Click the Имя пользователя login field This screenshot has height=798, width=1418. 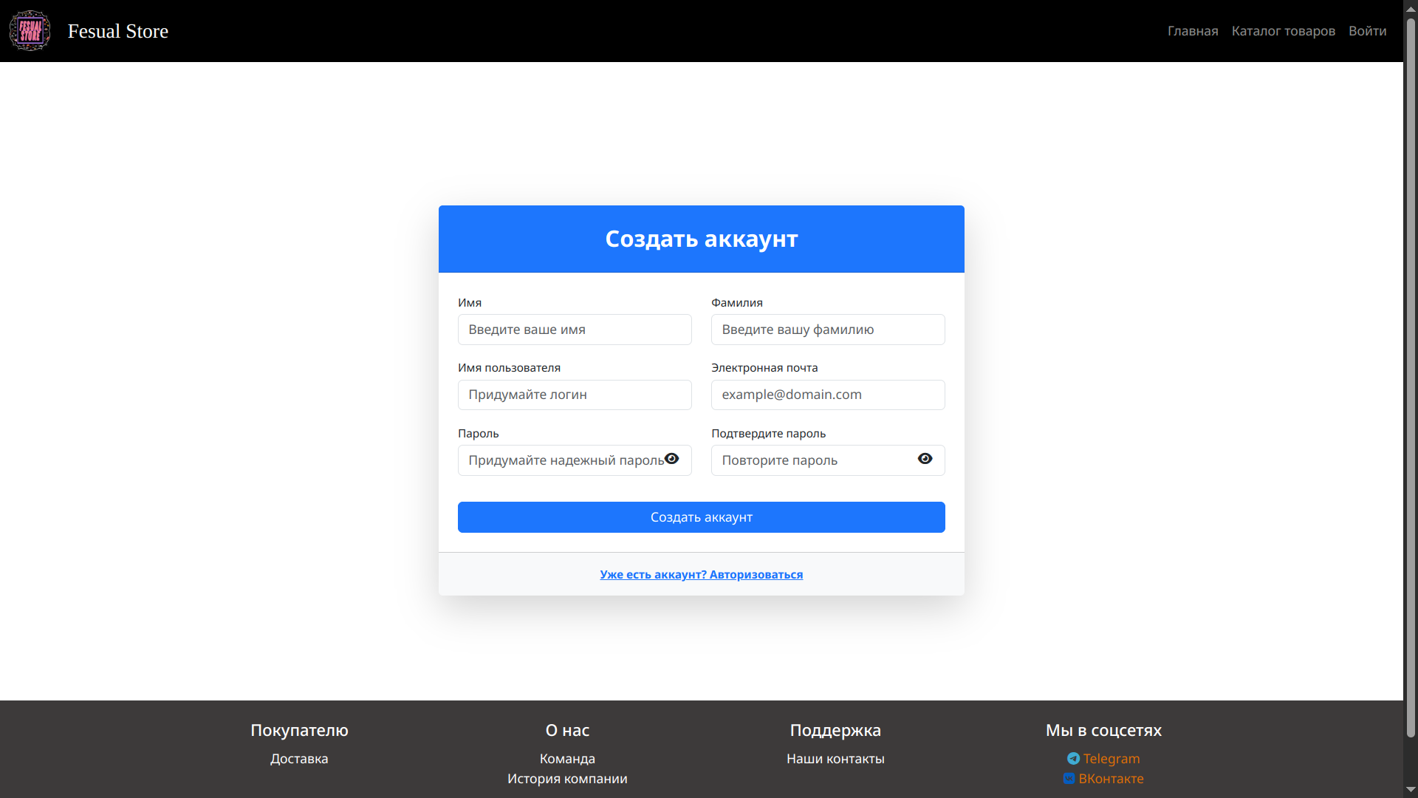point(575,395)
